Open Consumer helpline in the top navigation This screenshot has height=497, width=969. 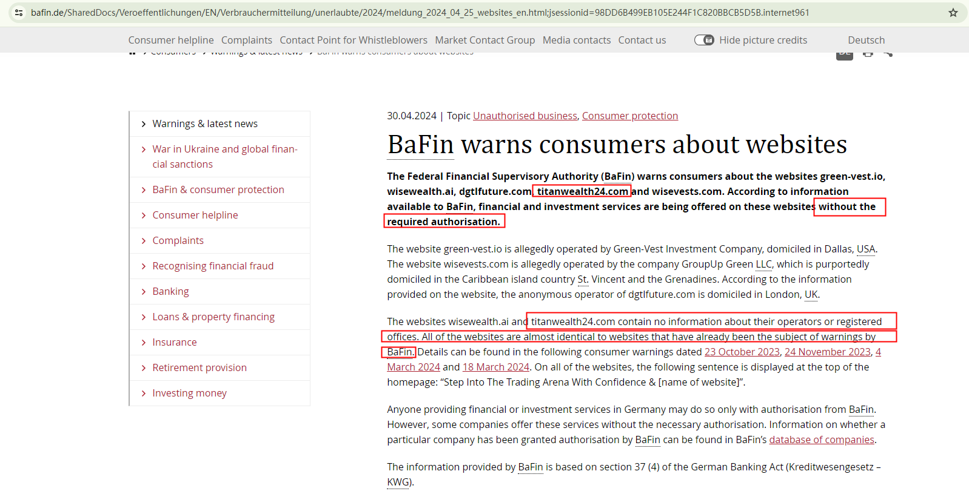click(x=171, y=40)
